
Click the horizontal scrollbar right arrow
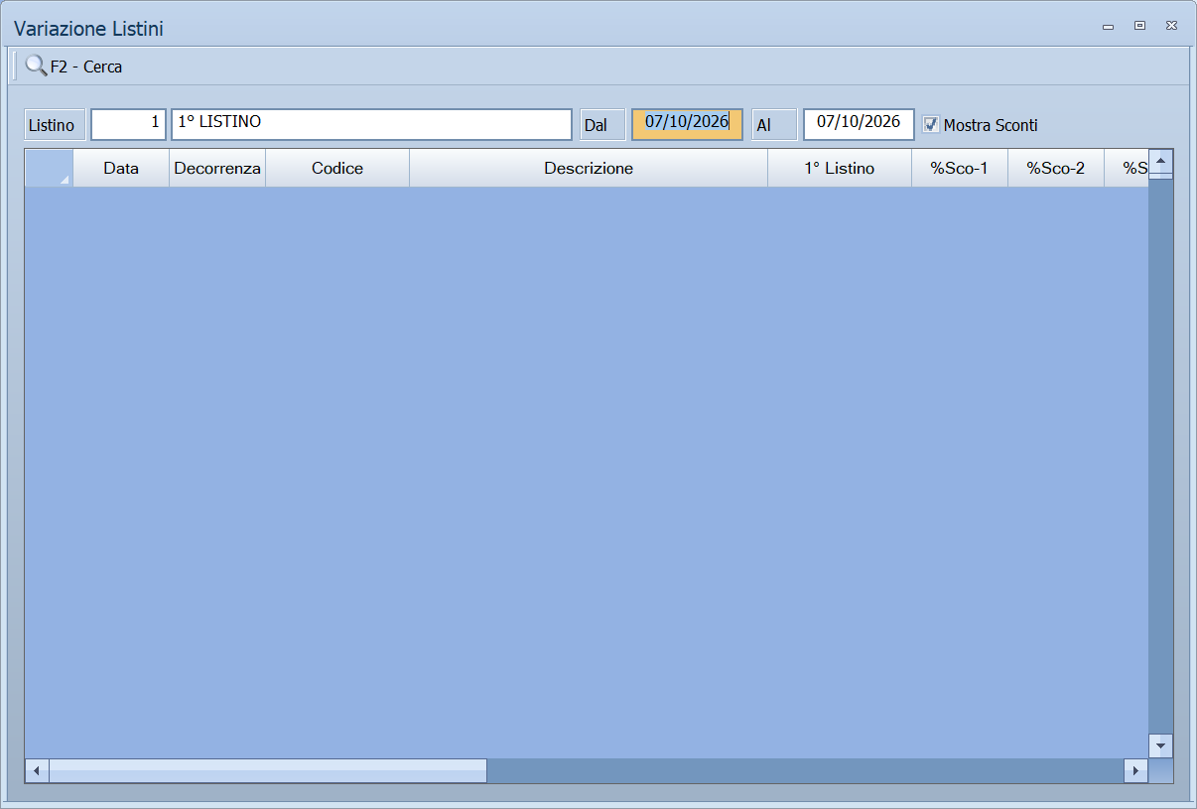pyautogui.click(x=1135, y=770)
